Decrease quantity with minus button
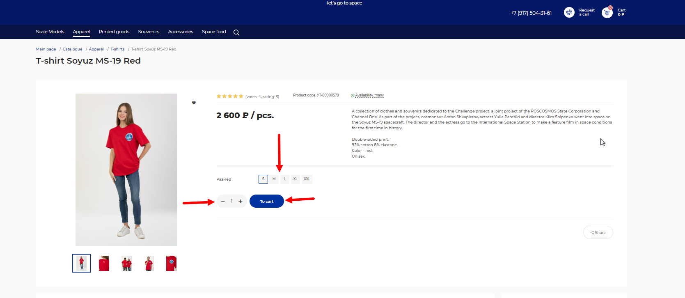The width and height of the screenshot is (685, 298). click(x=223, y=201)
